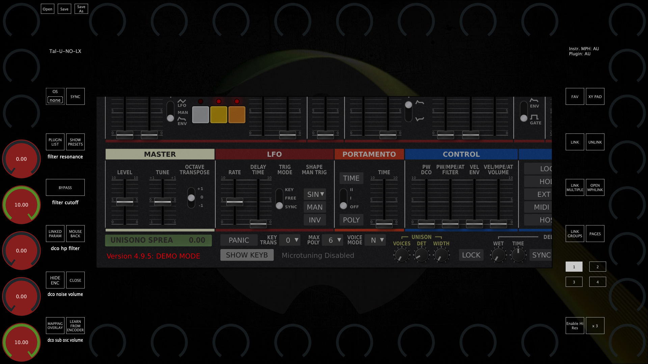648x364 pixels.
Task: Toggle LFO trig mode KEY/FREE/SYNC switch
Action: coord(279,199)
